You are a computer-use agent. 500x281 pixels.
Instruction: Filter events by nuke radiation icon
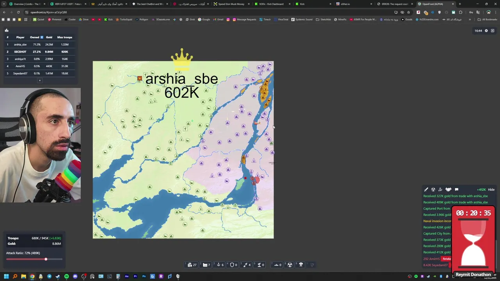[x=433, y=189]
